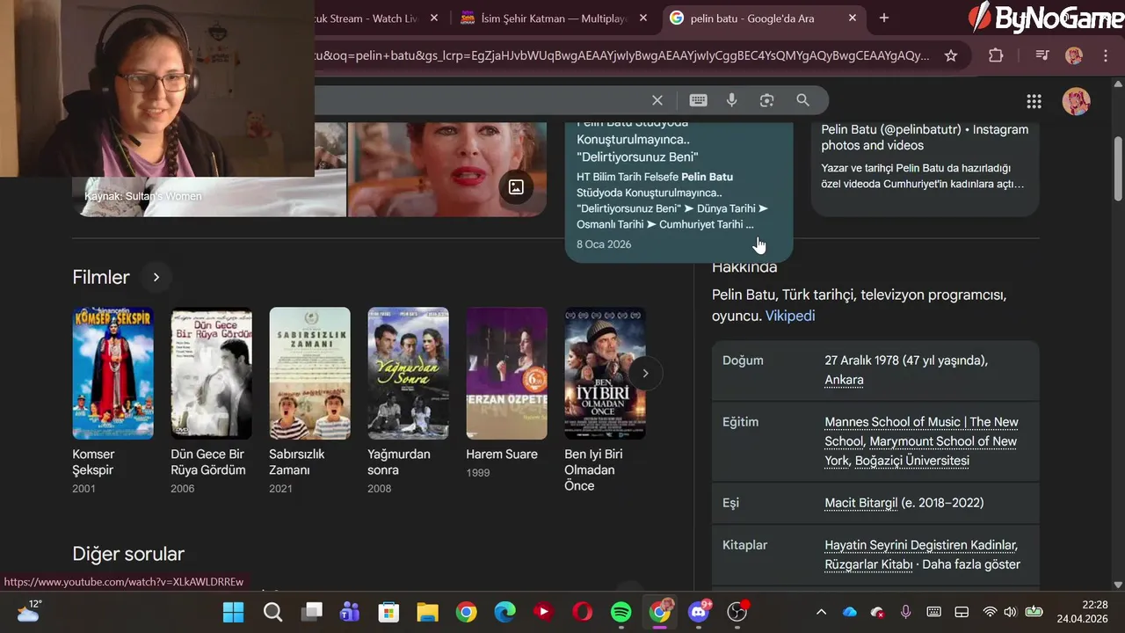1125x633 pixels.
Task: Open Microsoft Store from the taskbar
Action: tap(388, 612)
